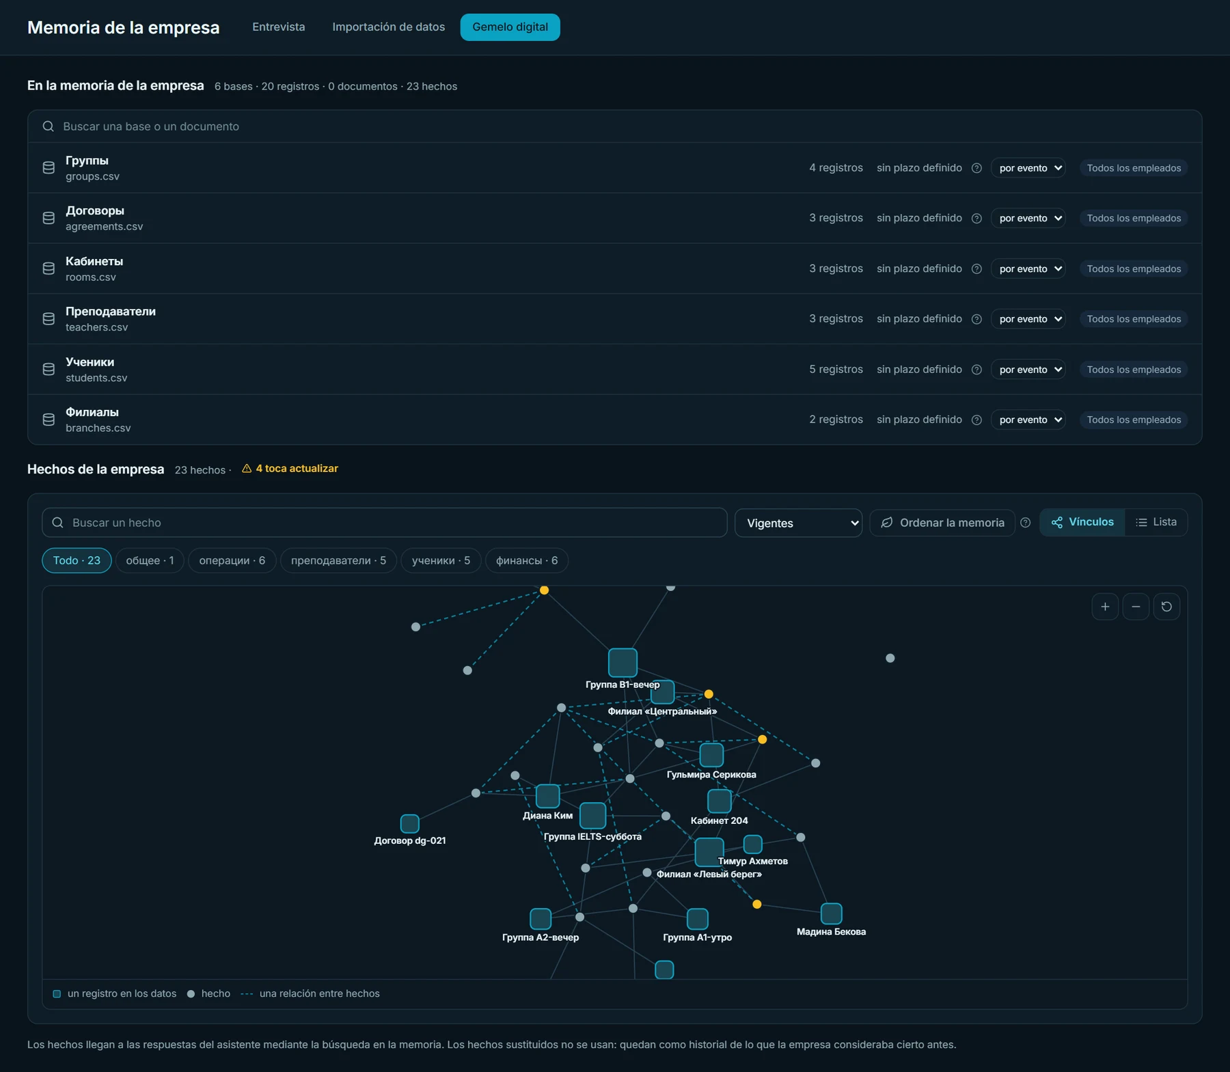The image size is (1230, 1072).
Task: Open por evento dropdown for Филиалы
Action: 1028,420
